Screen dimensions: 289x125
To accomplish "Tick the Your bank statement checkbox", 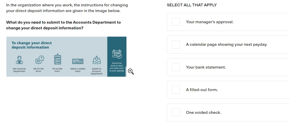I will [x=176, y=67].
